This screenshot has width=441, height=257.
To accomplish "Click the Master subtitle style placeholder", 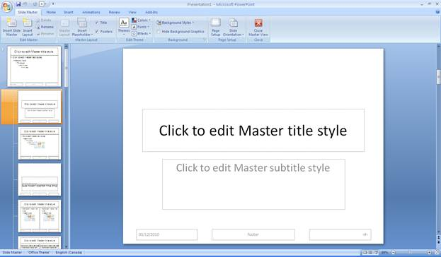I will tap(253, 184).
